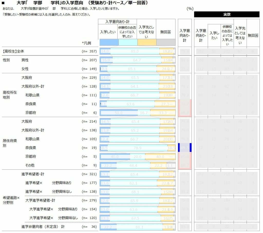Click 入学したい header under 実数
The height and width of the screenshot is (233, 263).
coord(214,35)
